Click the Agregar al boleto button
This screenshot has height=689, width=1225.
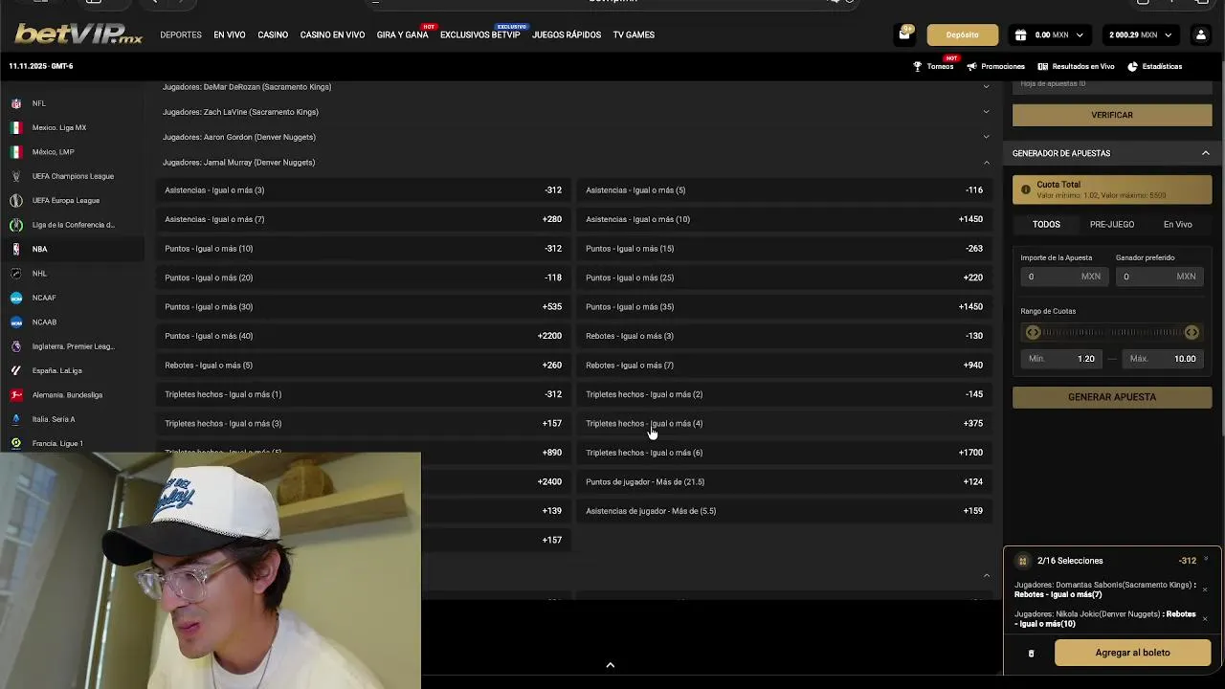pos(1132,653)
